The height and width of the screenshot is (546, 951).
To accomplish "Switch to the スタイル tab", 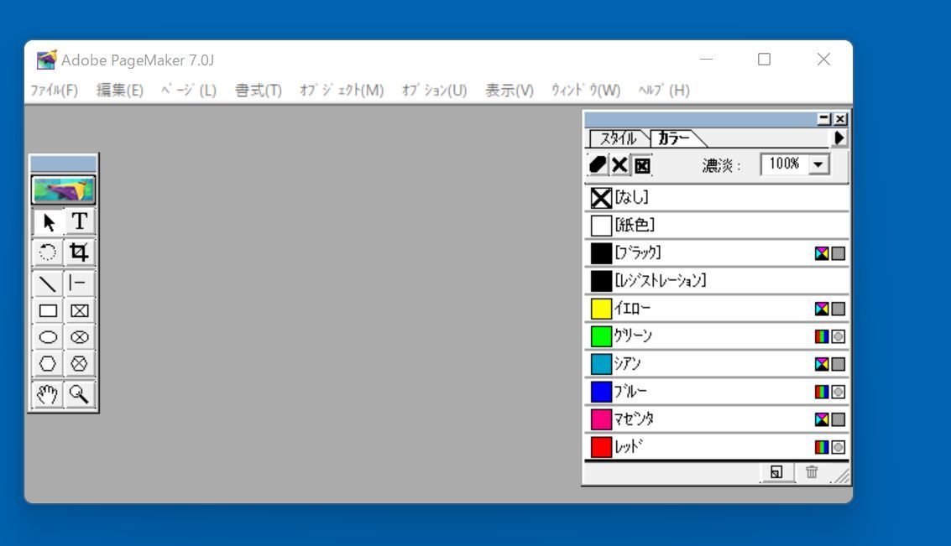I will pos(619,137).
